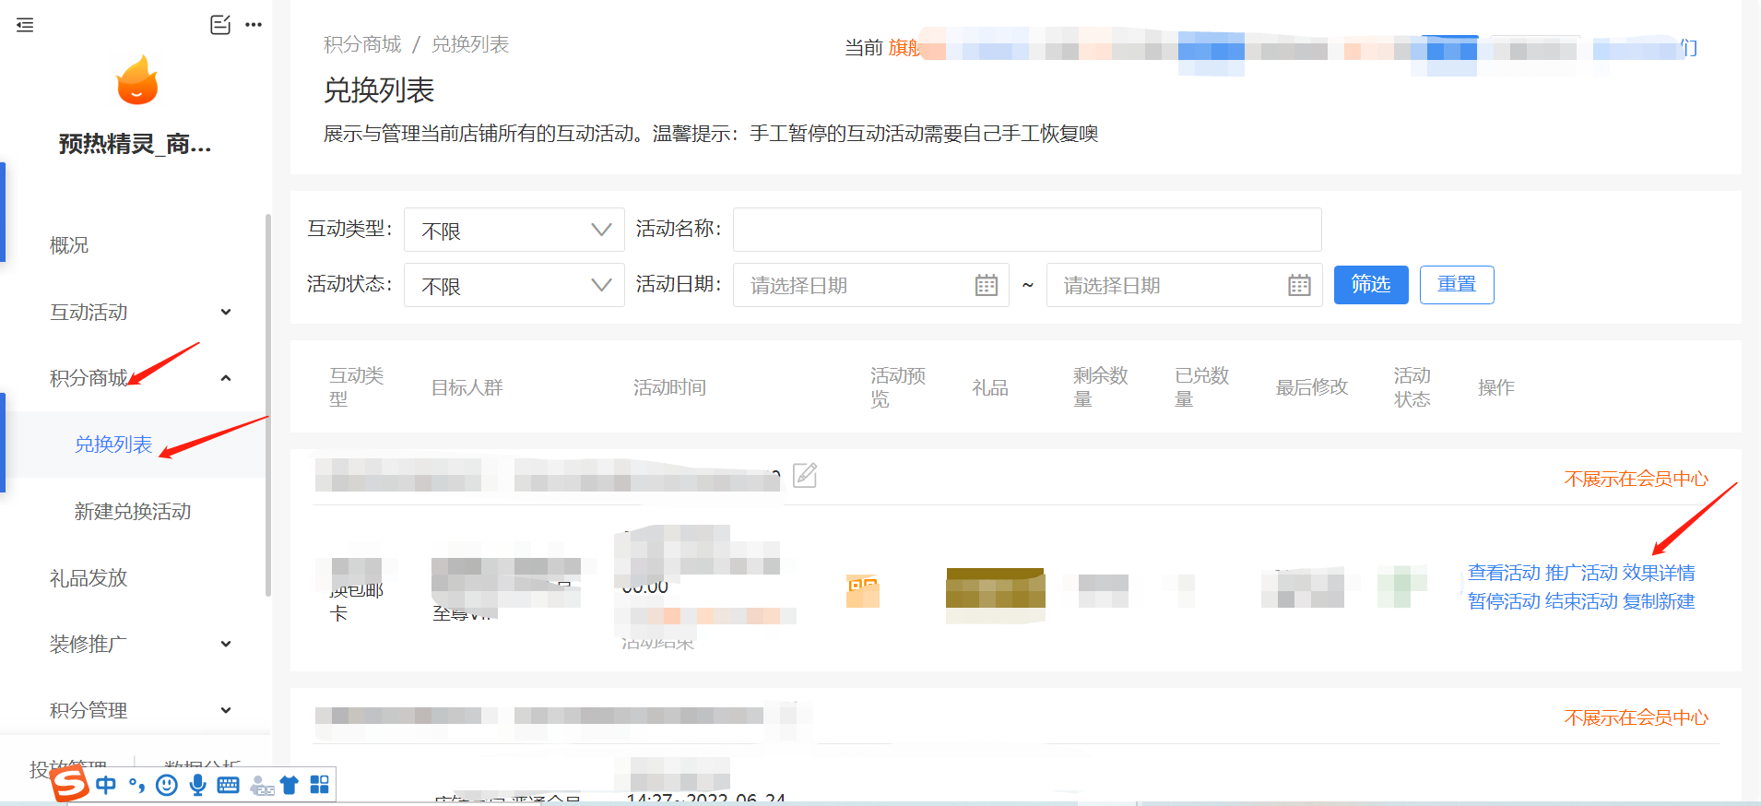This screenshot has height=806, width=1761.
Task: Click 结束活动 link in first row
Action: pyautogui.click(x=1581, y=601)
